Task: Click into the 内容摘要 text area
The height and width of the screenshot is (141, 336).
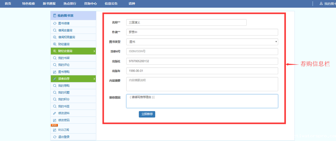Action: tap(202, 84)
